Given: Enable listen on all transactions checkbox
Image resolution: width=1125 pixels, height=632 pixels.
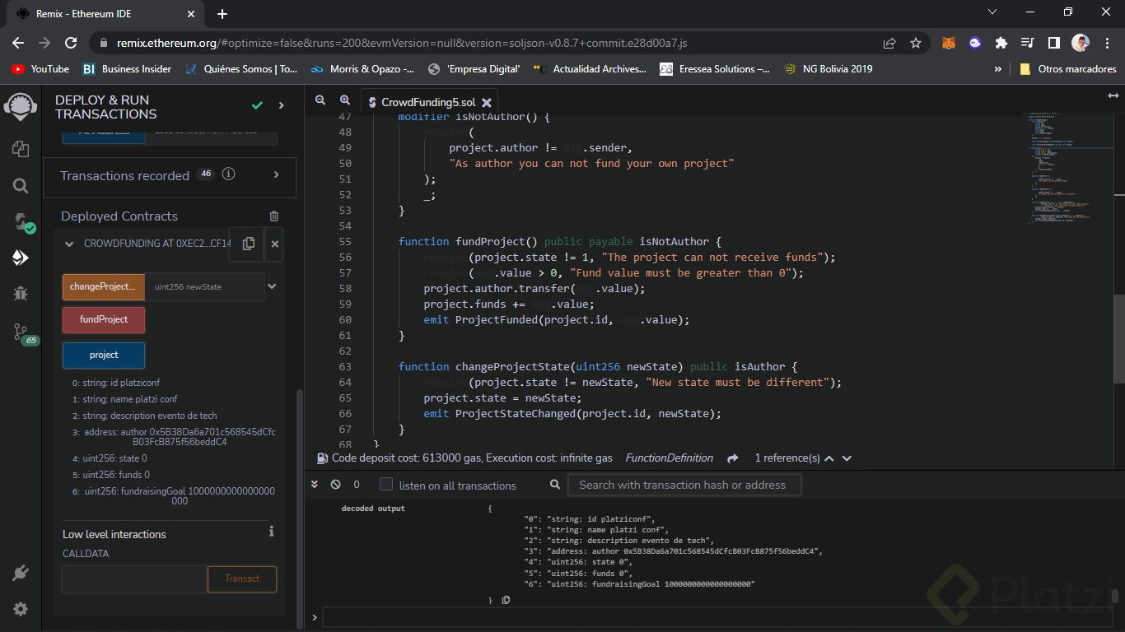Looking at the screenshot, I should point(386,485).
